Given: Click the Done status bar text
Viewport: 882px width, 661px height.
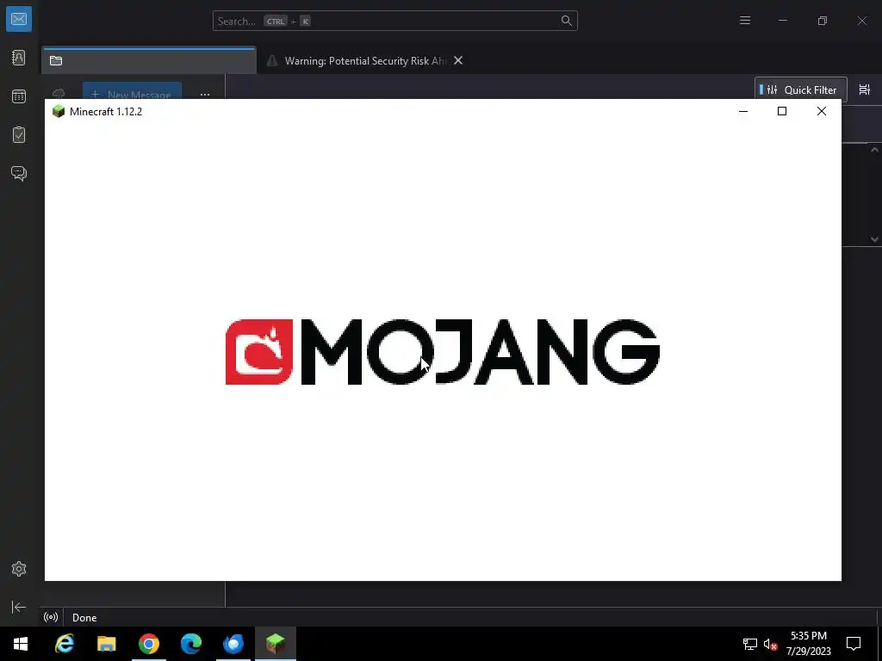Looking at the screenshot, I should [x=84, y=618].
